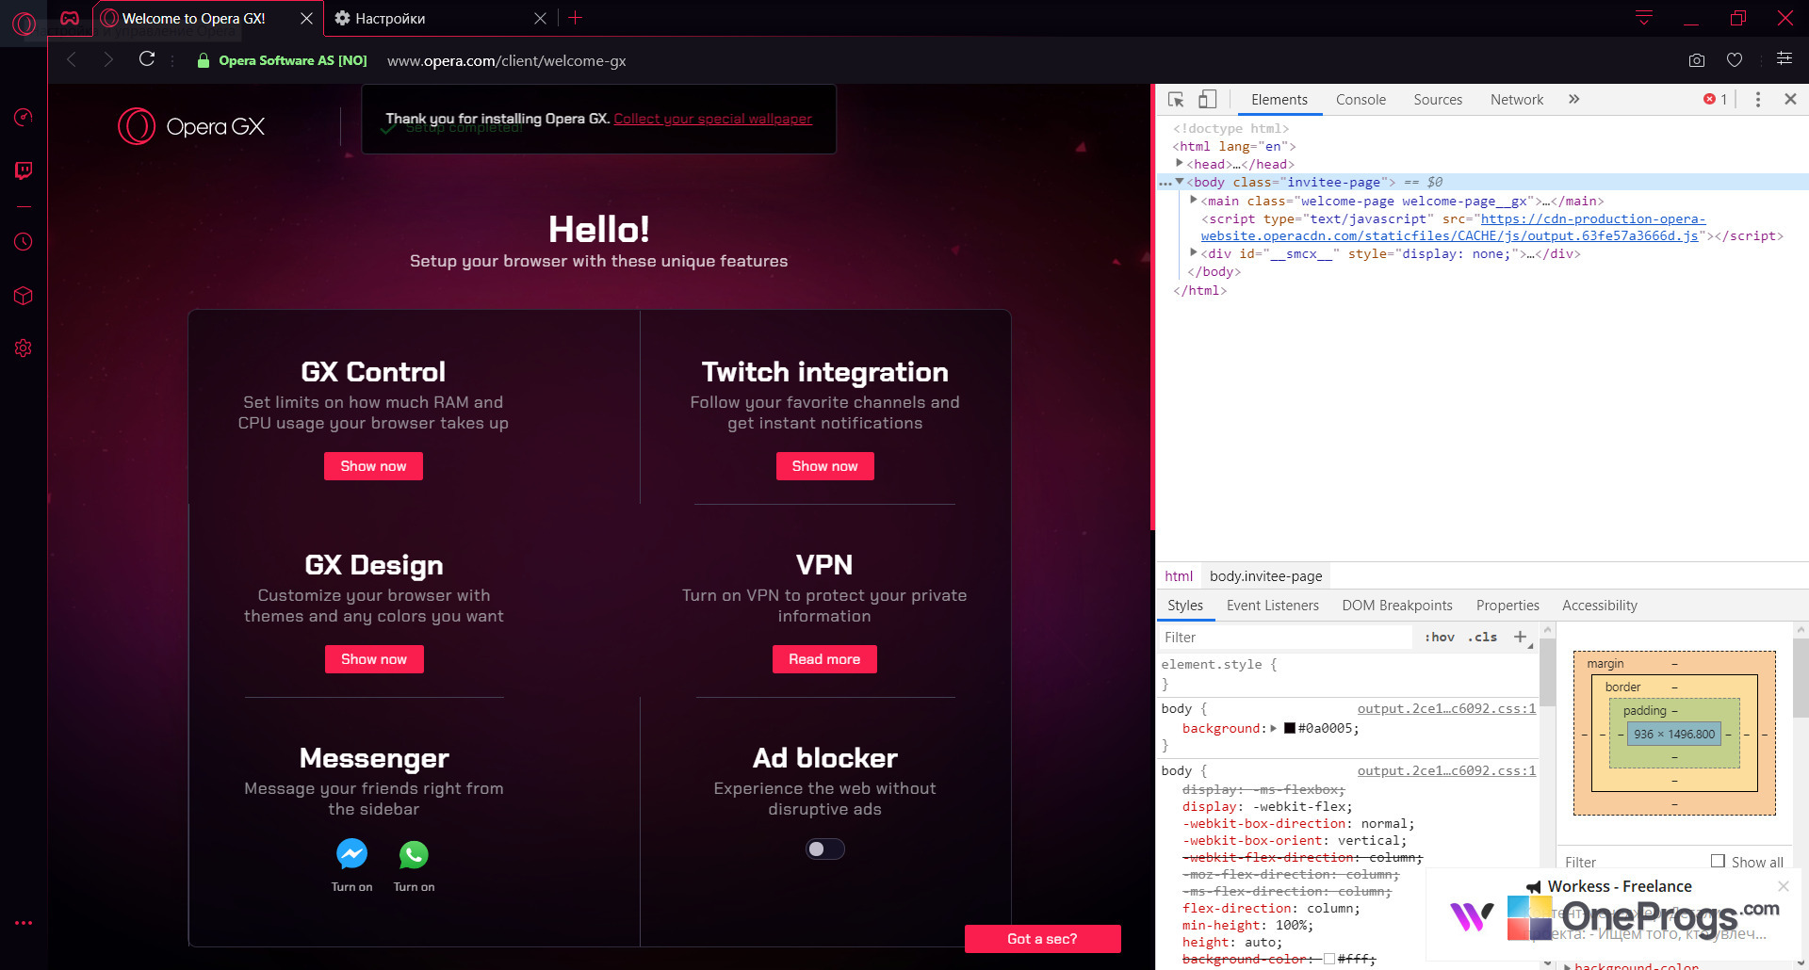Screen dimensions: 1809x970
Task: Click the Got a sec? button
Action: 1042,939
